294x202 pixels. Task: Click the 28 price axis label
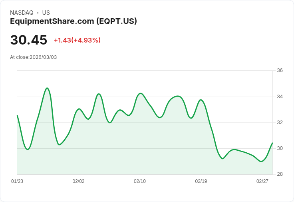click(x=280, y=174)
